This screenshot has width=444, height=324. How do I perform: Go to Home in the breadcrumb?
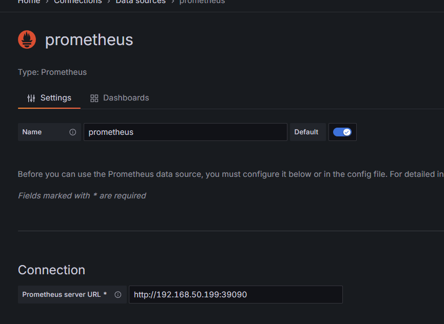click(29, 2)
